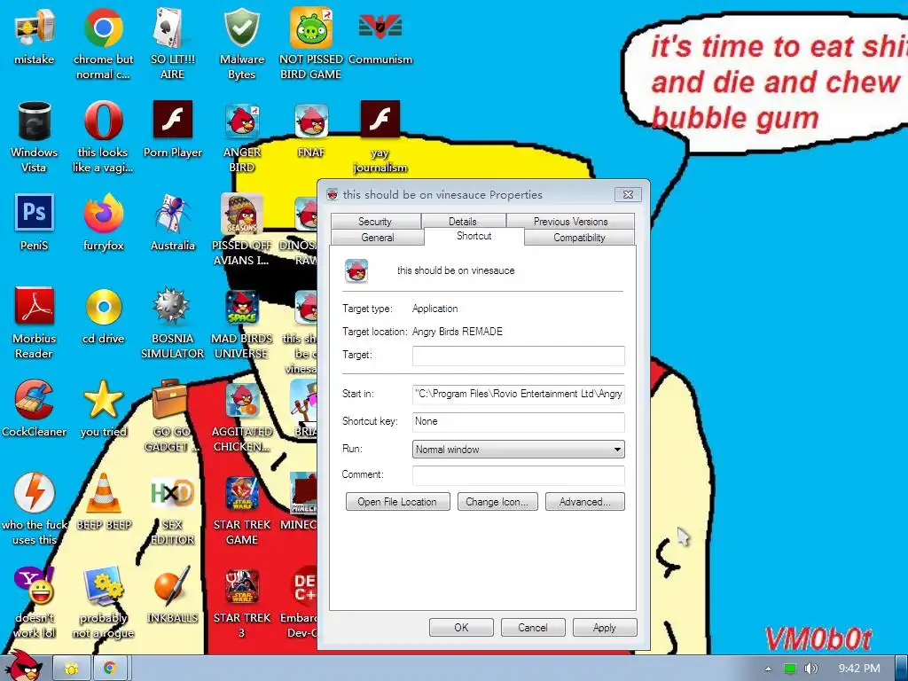Select the PISSED OFF AVIANS seasons icon

coord(241,230)
